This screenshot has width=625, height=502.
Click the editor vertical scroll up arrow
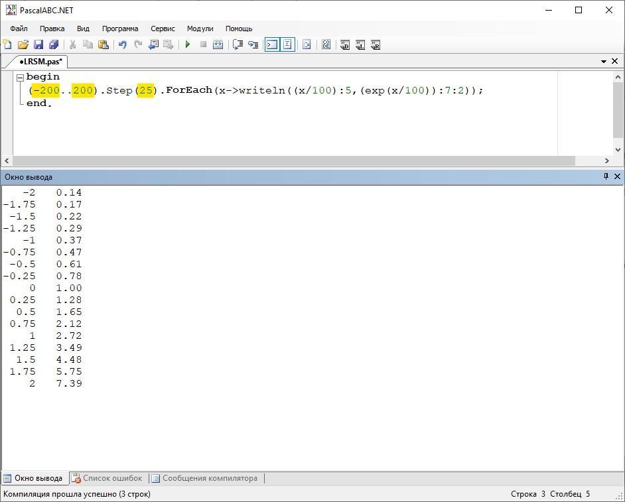click(x=618, y=76)
